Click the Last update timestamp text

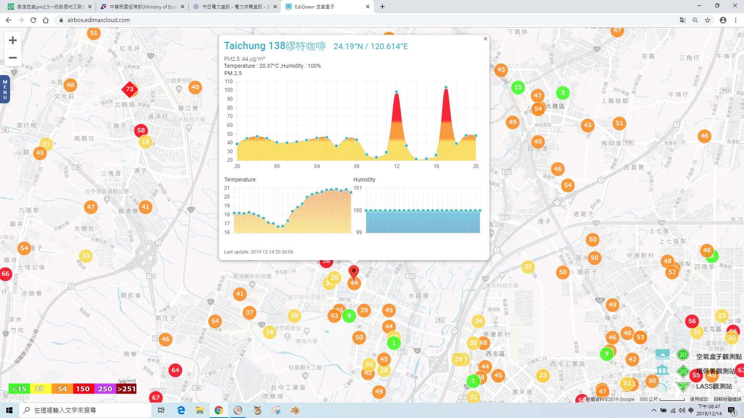pyautogui.click(x=258, y=252)
